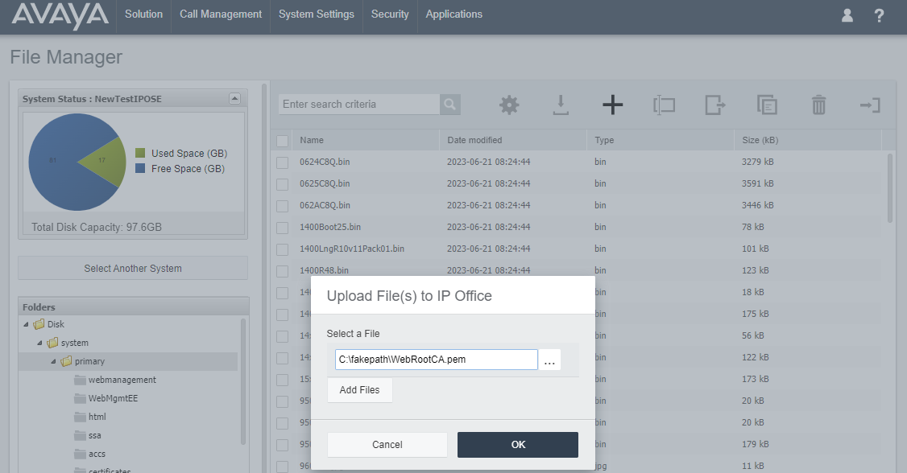Collapse the Disk tree node
Viewport: 907px width, 473px height.
[x=26, y=324]
